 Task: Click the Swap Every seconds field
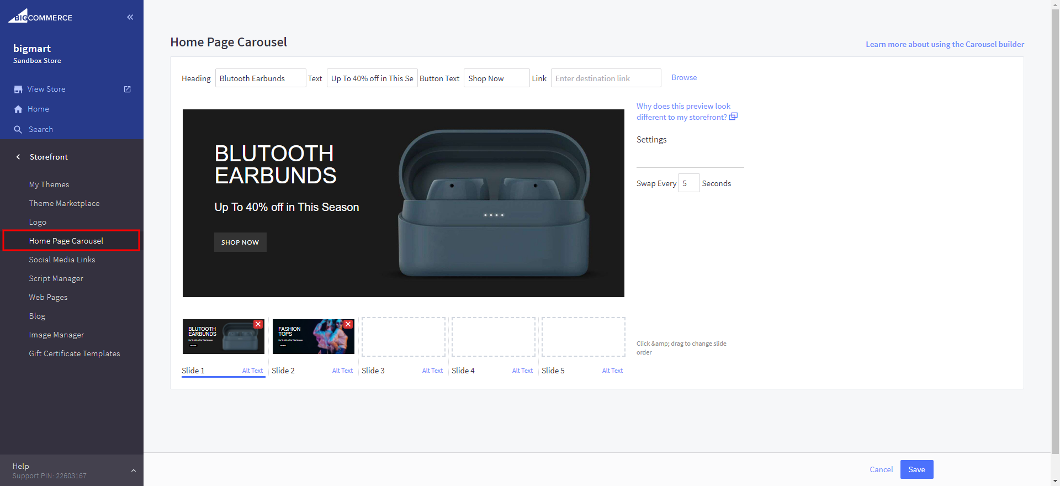pyautogui.click(x=688, y=183)
